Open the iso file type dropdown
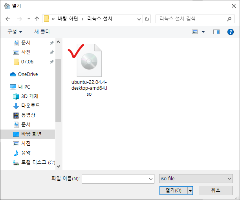240x200 pixels. click(x=196, y=179)
